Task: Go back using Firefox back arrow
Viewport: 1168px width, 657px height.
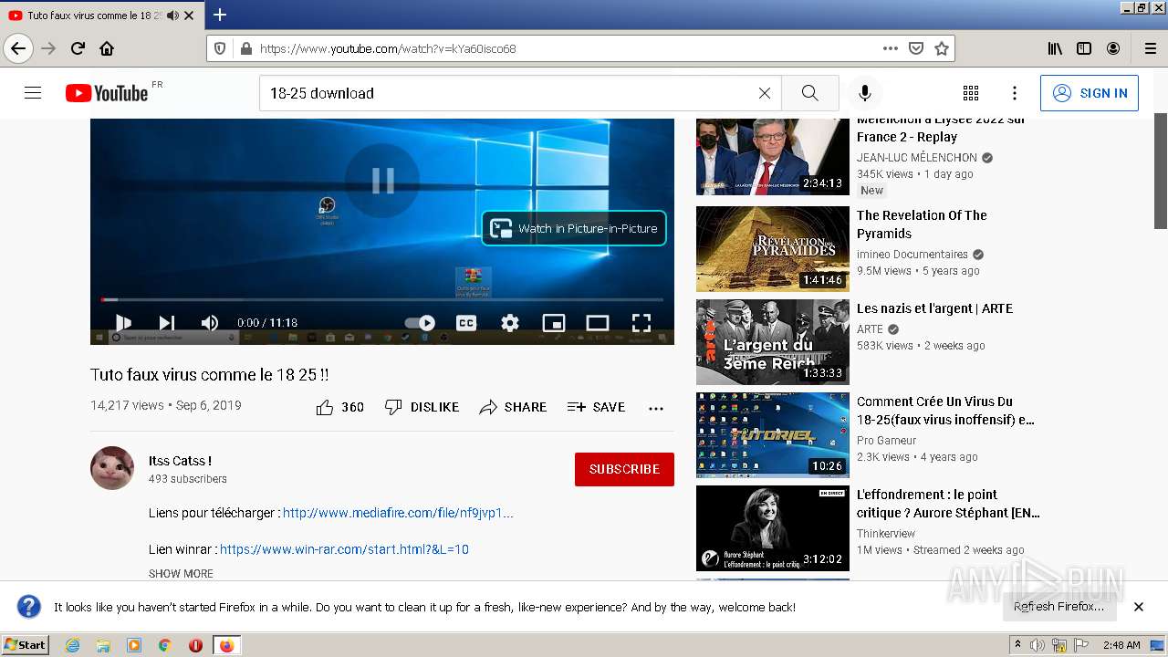Action: coord(18,48)
